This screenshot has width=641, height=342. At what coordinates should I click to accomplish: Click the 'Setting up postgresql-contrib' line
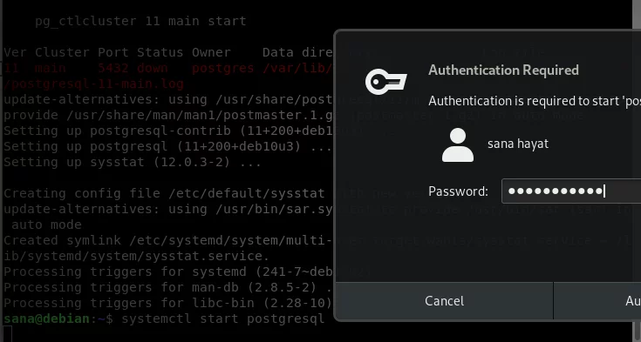coord(167,131)
